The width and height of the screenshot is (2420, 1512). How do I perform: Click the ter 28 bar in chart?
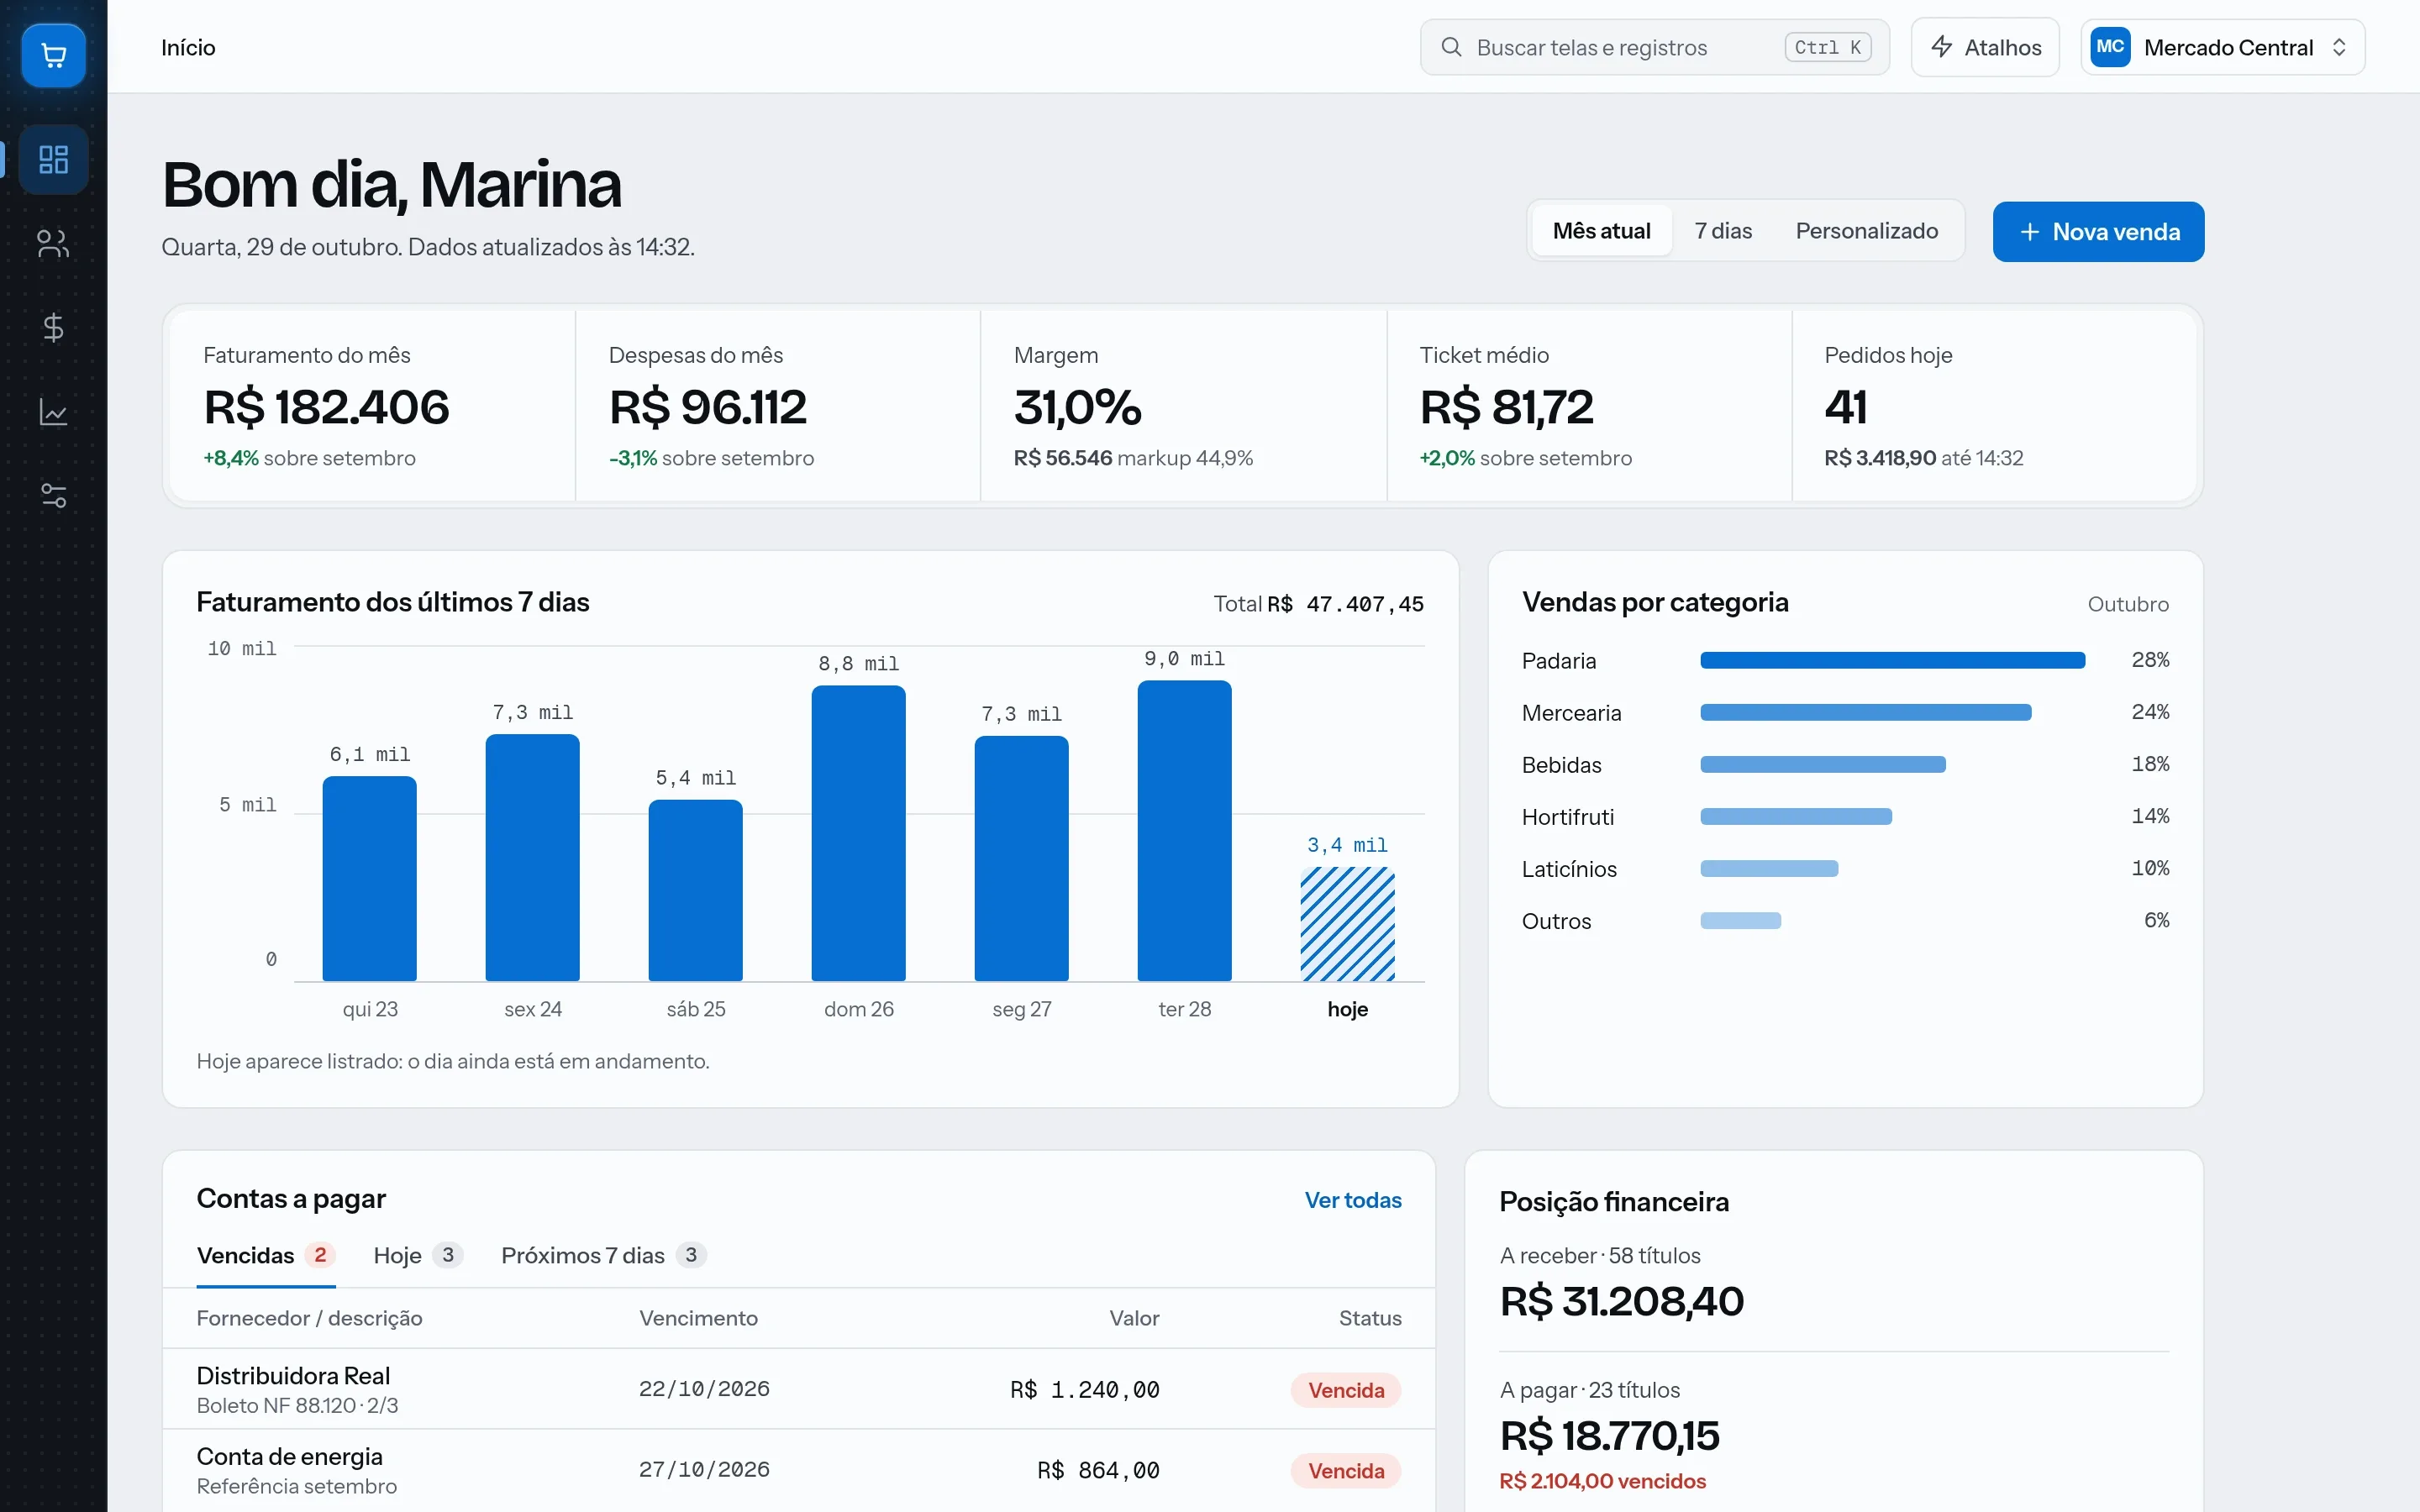1184,831
